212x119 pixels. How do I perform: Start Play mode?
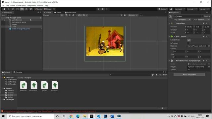[x=98, y=9]
